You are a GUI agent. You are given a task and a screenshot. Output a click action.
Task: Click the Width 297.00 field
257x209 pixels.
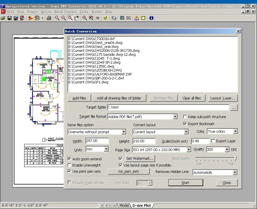[x=97, y=141]
